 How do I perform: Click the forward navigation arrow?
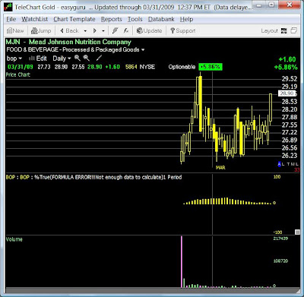point(95,31)
